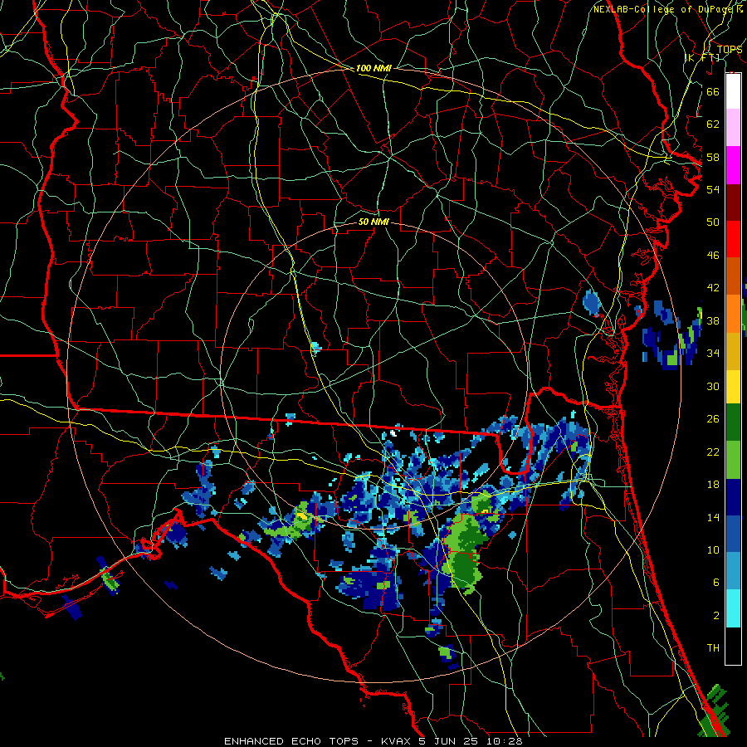This screenshot has height=747, width=747.
Task: Click the "KVAX" radar site identifier
Action: pyautogui.click(x=397, y=741)
